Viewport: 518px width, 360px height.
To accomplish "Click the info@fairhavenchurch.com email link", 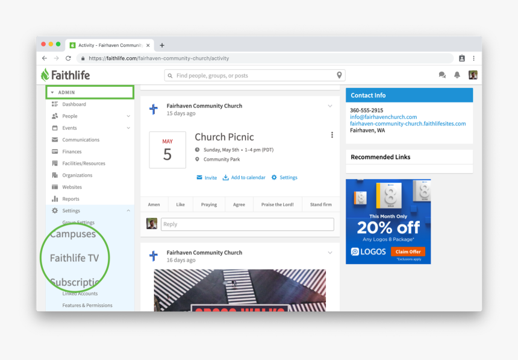I will coord(384,117).
